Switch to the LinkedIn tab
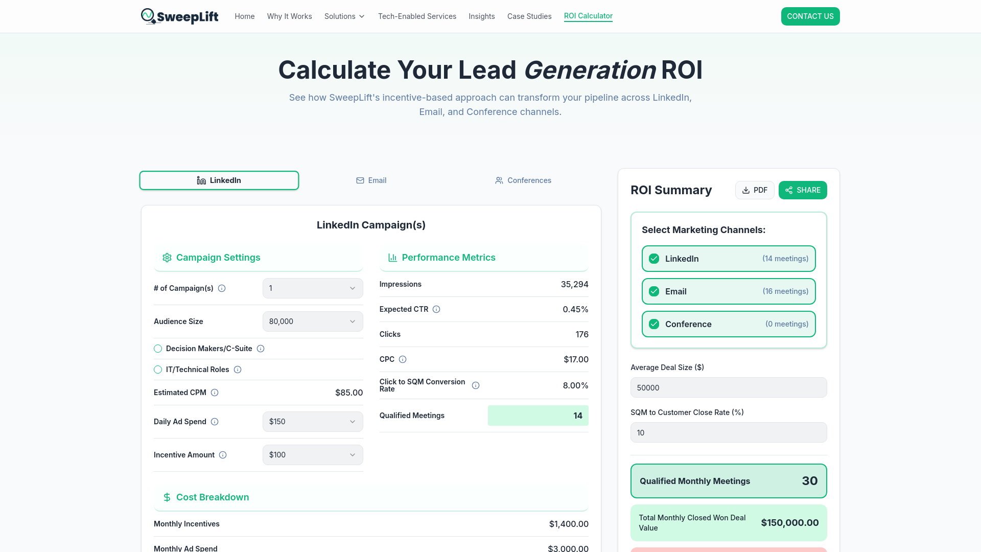 click(x=219, y=180)
